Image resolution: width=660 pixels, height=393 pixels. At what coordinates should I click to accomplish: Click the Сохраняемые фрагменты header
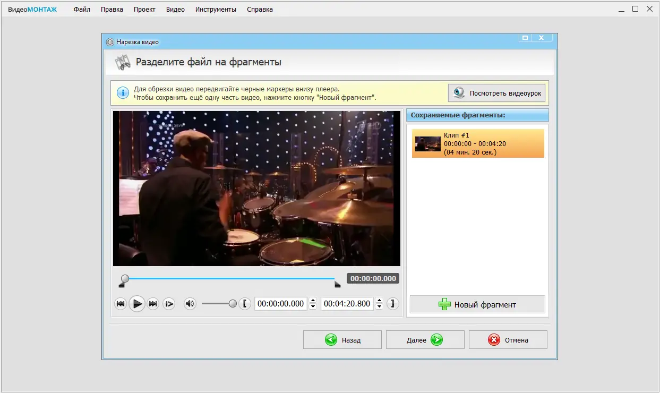(477, 115)
